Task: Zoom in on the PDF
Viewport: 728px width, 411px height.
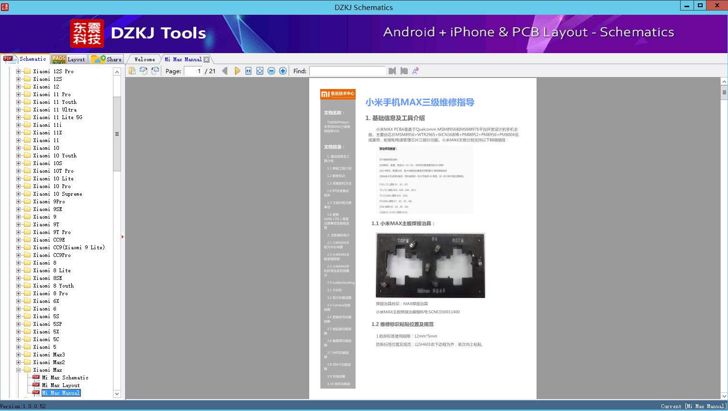Action: pyautogui.click(x=283, y=71)
